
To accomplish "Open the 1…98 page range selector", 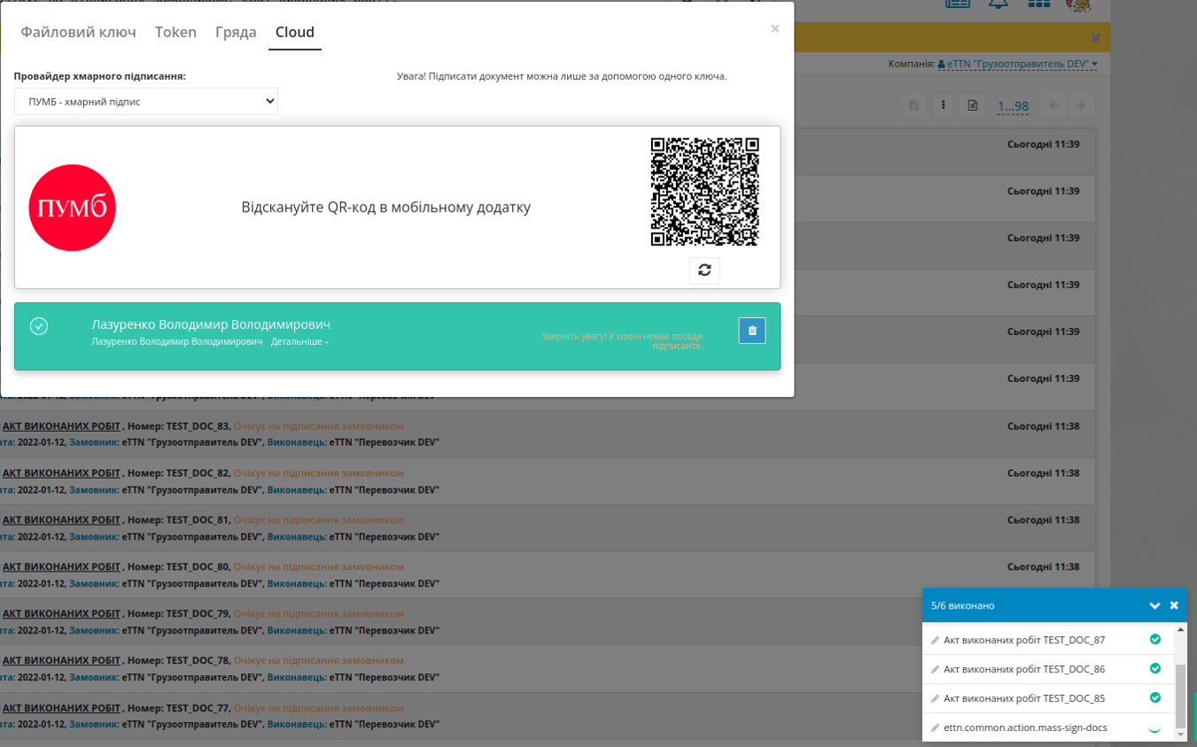I will coord(1013,106).
